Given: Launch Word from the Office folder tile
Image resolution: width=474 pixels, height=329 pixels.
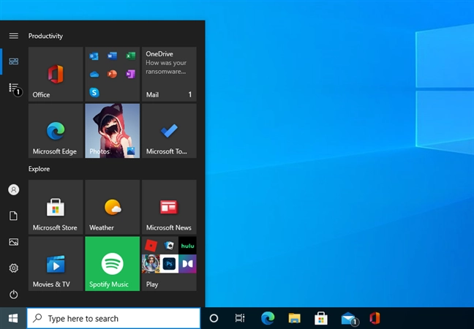Looking at the screenshot, I should coord(112,56).
